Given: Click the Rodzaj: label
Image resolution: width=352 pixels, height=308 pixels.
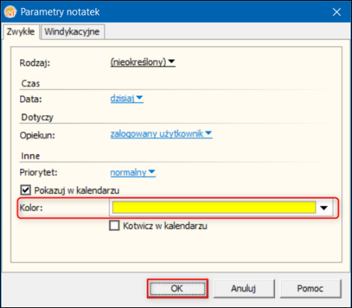Looking at the screenshot, I should click(x=35, y=63).
